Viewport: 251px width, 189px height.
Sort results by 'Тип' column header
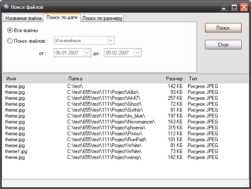pos(216,79)
